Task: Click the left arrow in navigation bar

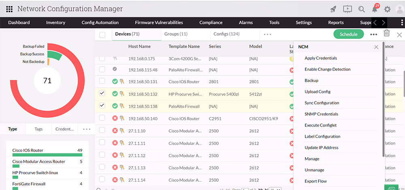Action: 375,23
